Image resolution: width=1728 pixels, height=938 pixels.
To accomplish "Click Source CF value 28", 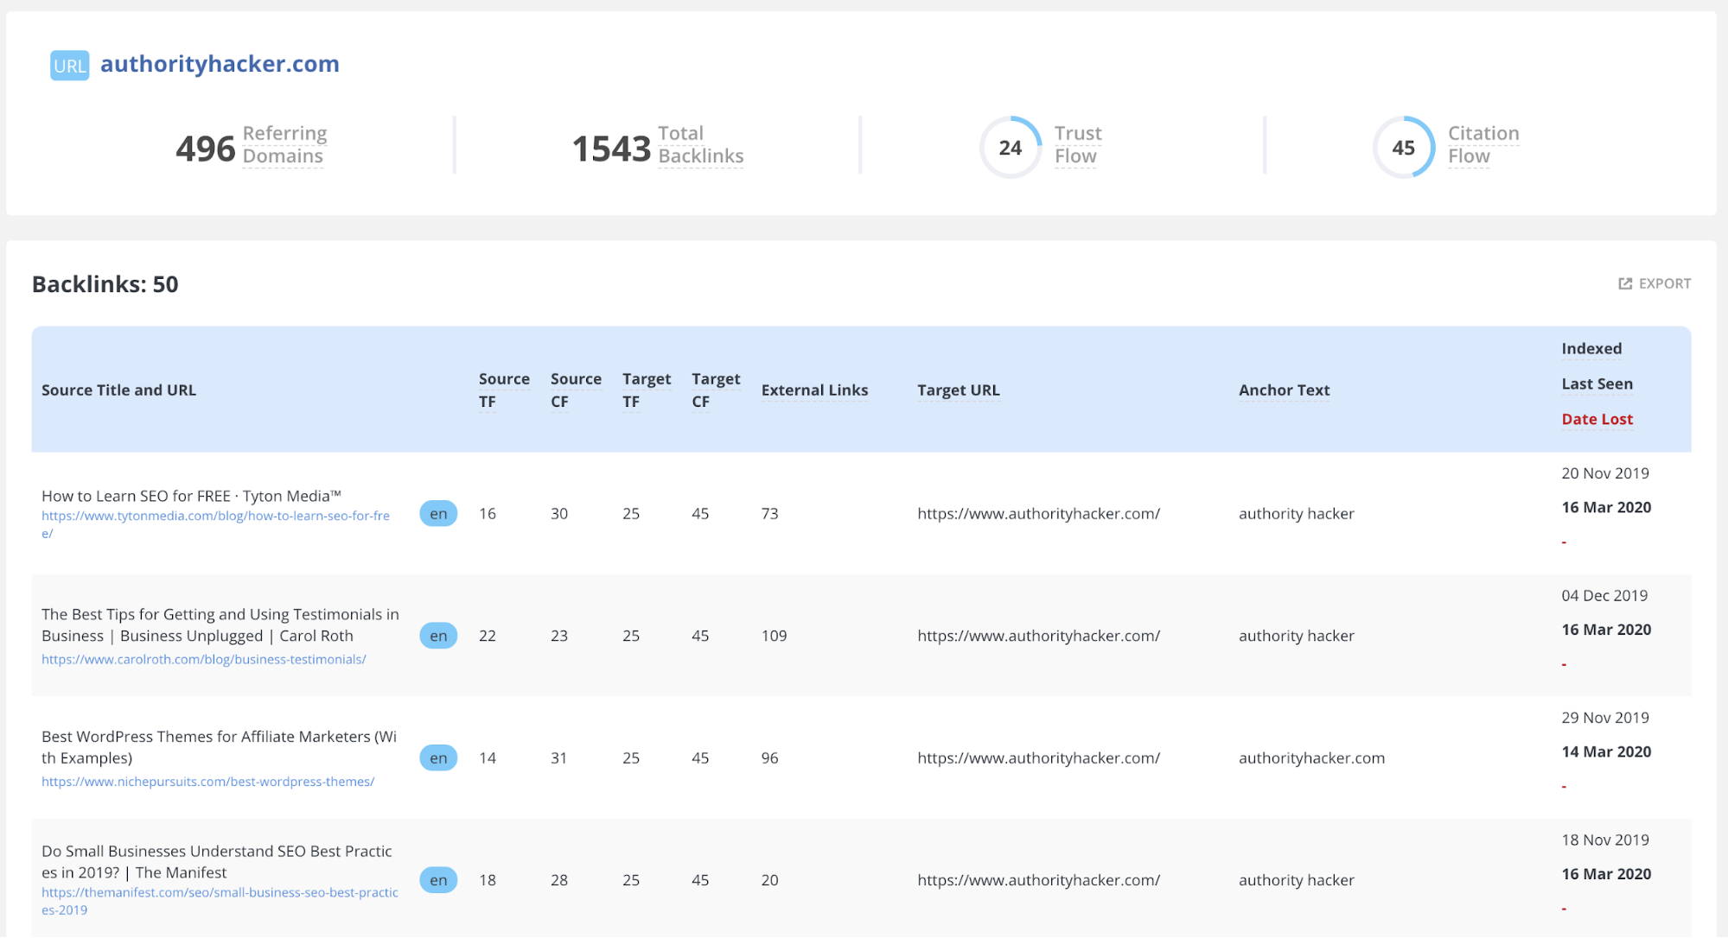I will [x=559, y=880].
